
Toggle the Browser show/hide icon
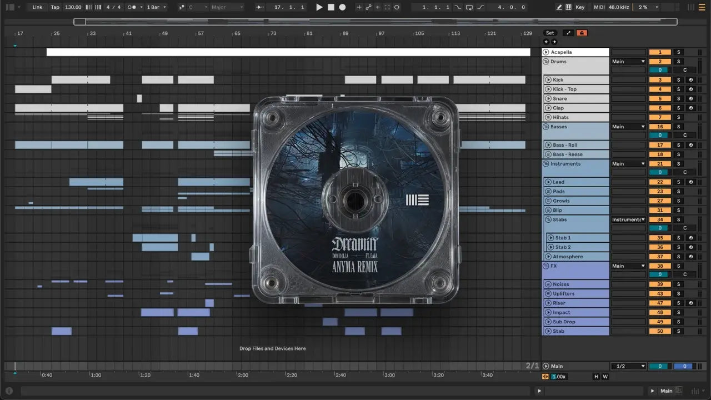(x=10, y=7)
